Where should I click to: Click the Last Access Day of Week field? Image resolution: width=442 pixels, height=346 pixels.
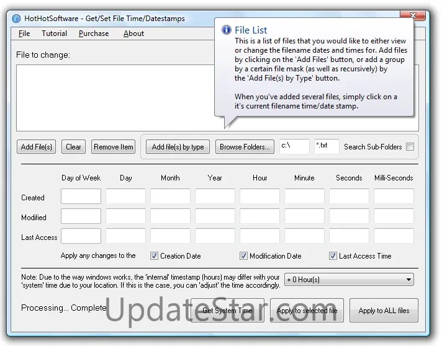(81, 236)
